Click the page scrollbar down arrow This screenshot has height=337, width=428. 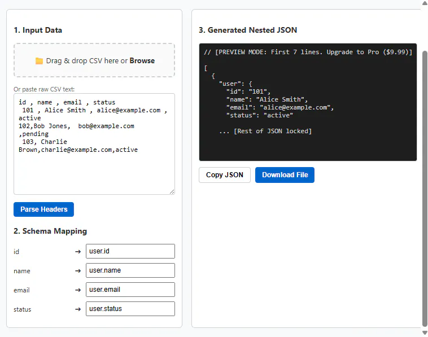425,332
